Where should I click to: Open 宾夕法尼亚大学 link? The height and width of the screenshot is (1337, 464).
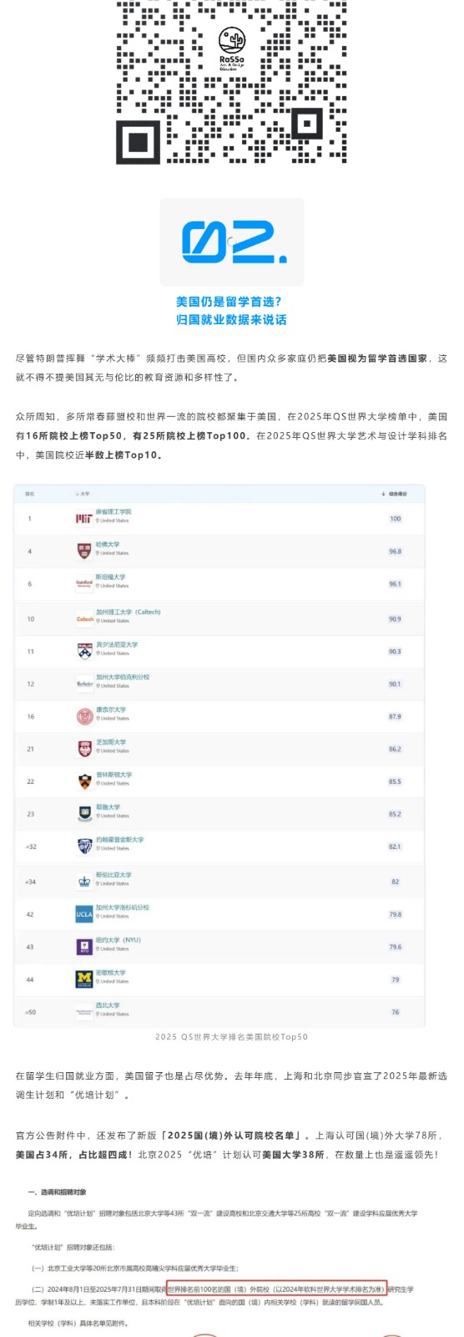tap(117, 644)
